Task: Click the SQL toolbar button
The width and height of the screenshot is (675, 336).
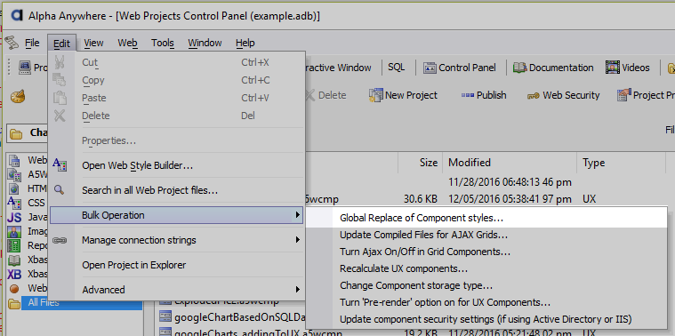Action: click(396, 68)
